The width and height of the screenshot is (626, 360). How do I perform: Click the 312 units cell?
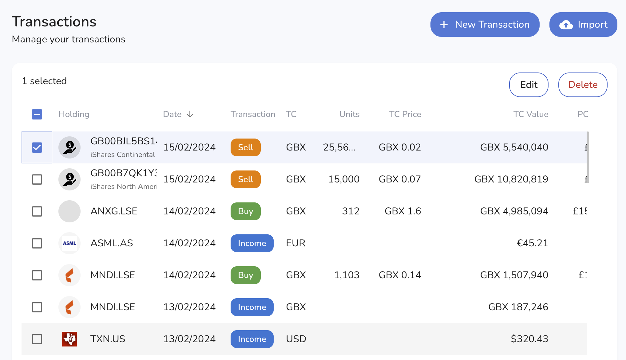point(351,211)
